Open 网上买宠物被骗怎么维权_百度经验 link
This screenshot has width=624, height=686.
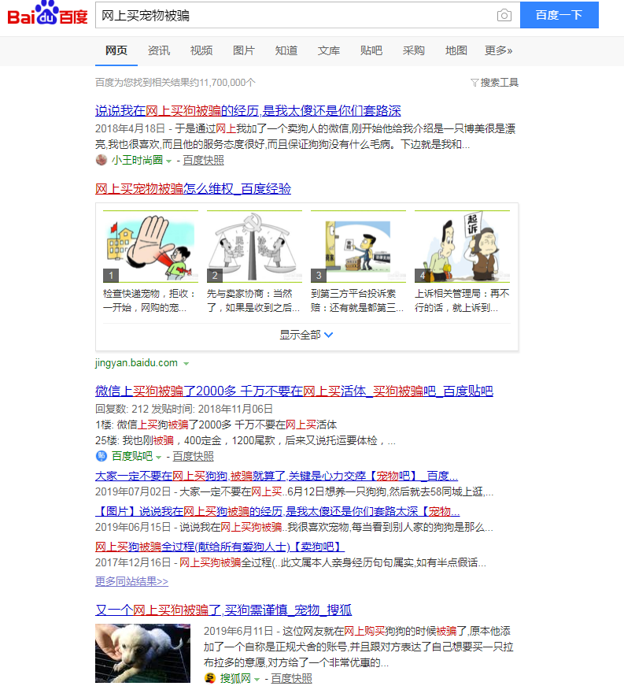[193, 188]
